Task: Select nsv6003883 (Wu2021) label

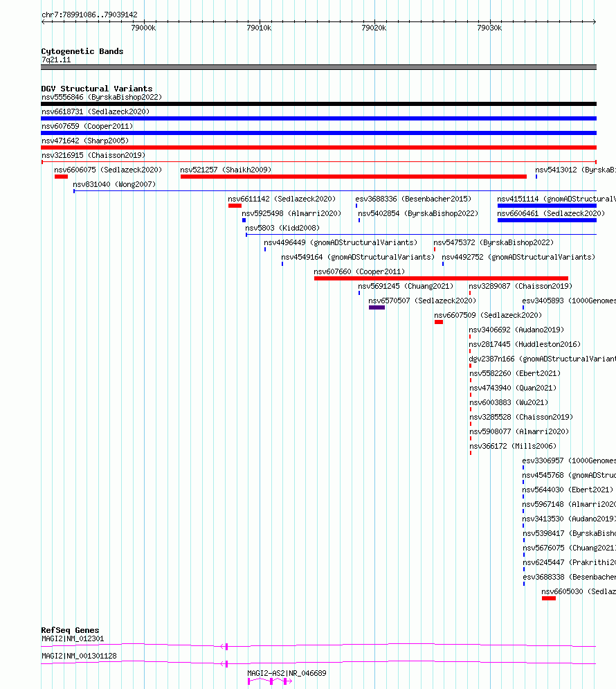Action: [x=509, y=402]
